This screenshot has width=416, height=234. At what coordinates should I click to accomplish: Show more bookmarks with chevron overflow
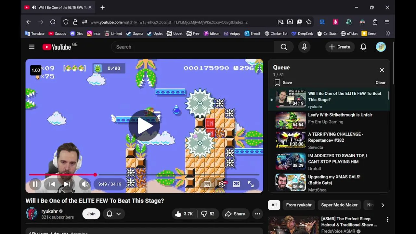point(388,33)
